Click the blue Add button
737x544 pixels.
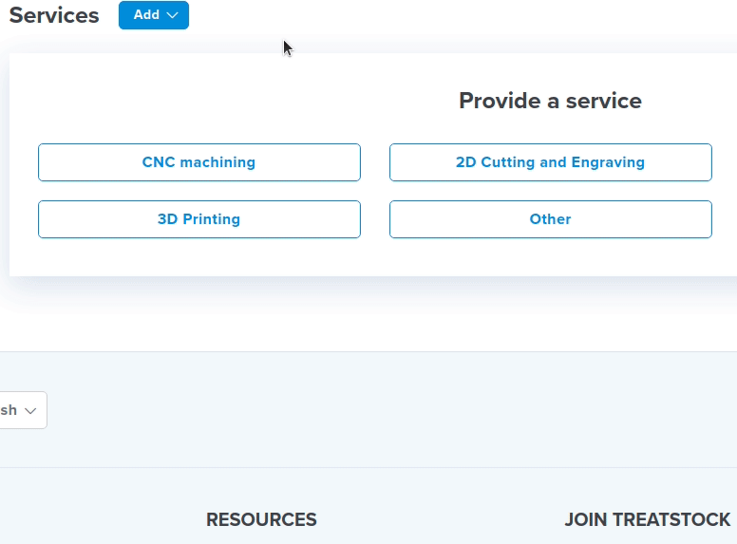[x=153, y=15]
